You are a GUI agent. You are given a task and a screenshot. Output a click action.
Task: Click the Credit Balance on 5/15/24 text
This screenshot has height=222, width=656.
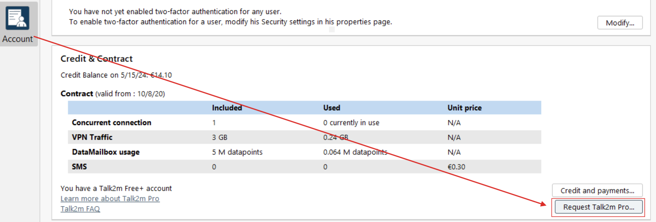pos(116,75)
